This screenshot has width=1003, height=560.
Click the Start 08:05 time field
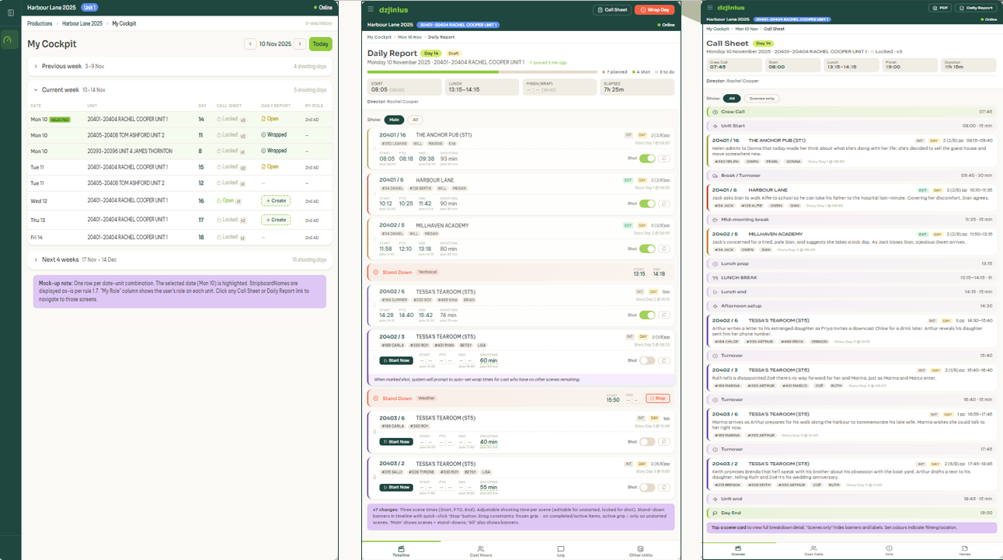405,87
